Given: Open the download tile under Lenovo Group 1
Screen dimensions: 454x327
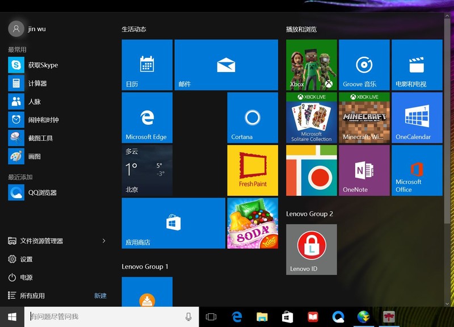Looking at the screenshot, I should coord(147,292).
